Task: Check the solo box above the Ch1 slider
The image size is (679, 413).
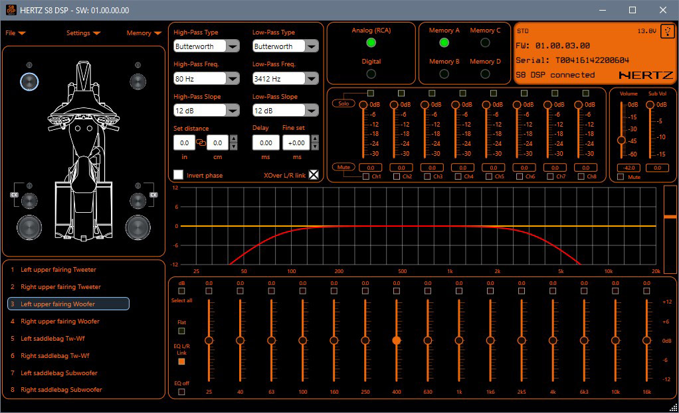Action: [370, 93]
